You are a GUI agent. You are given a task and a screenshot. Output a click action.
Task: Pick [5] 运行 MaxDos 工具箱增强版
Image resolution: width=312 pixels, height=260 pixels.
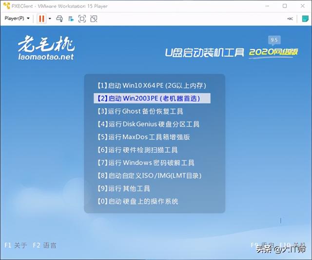[143, 137]
